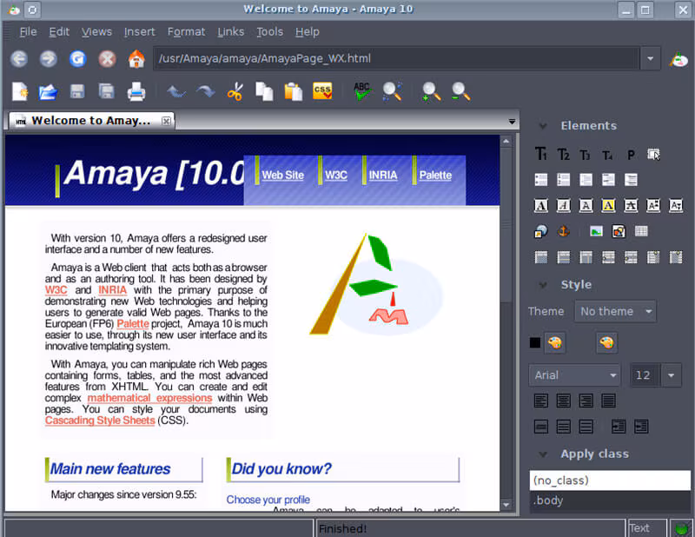695x537 pixels.
Task: Open the Format menu
Action: (x=186, y=32)
